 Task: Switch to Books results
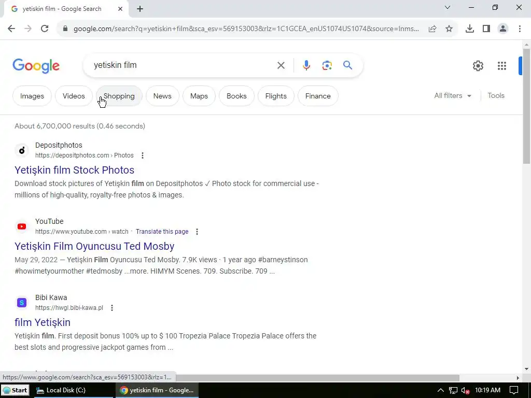point(236,96)
